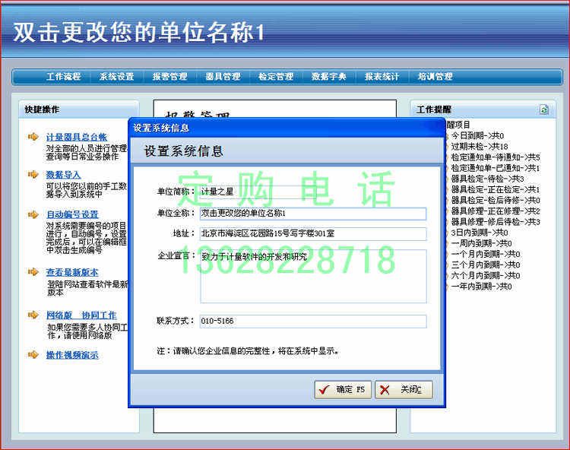Screen dimensions: 570x450
Task: Open the 计量器具总台帐 link
Action: 76,137
